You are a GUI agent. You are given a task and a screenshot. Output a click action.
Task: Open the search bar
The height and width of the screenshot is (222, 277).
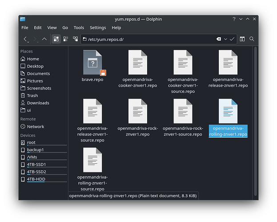(252, 39)
